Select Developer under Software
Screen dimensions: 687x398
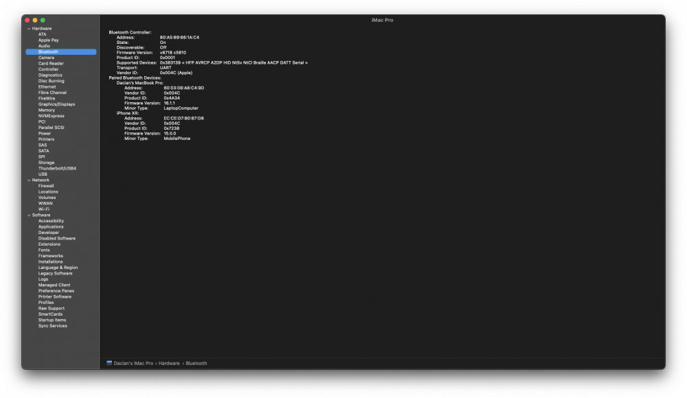coord(48,233)
